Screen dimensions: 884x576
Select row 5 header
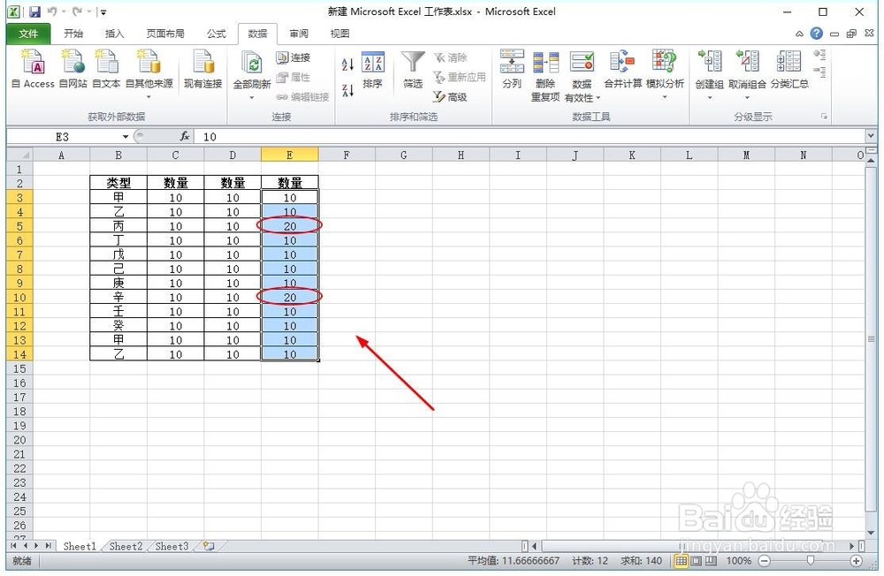(19, 226)
